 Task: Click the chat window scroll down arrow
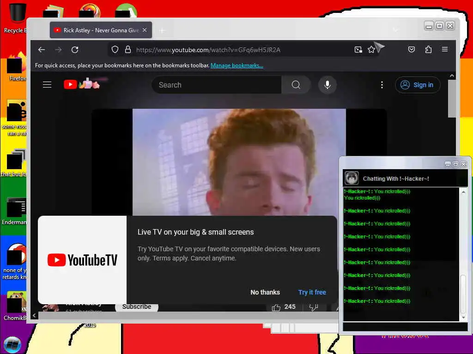[464, 318]
